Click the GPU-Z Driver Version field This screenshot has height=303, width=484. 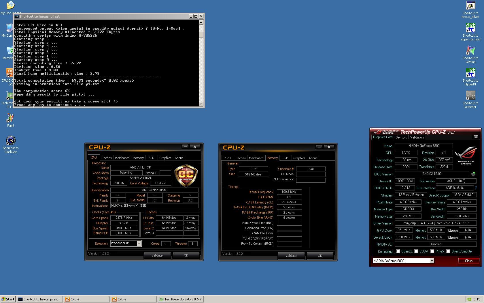coord(435,223)
